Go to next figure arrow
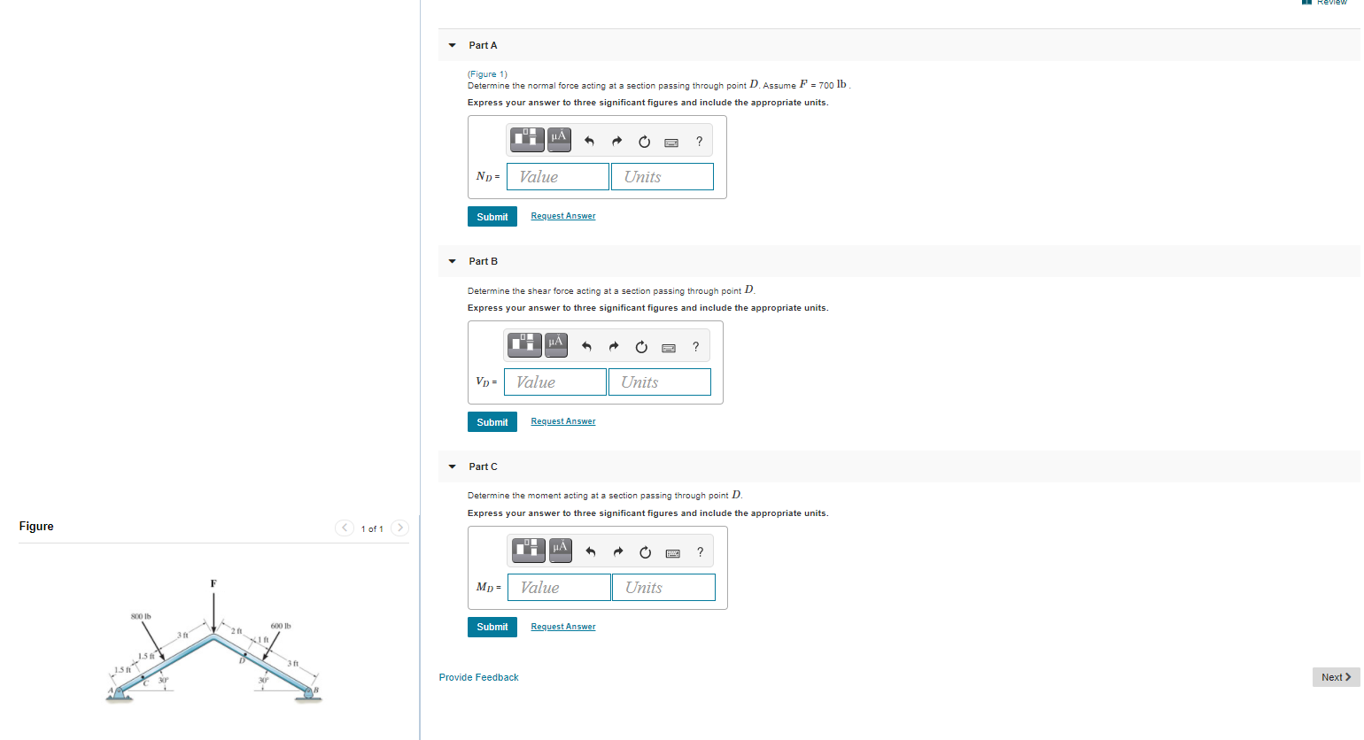 point(400,528)
